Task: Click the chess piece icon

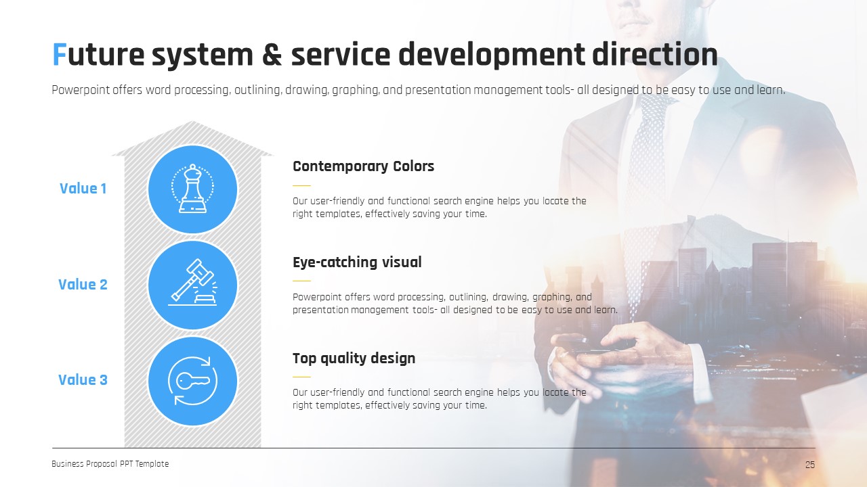Action: (x=192, y=189)
